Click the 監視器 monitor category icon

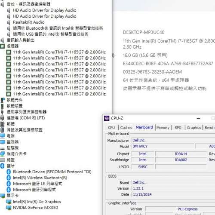pos(3,142)
